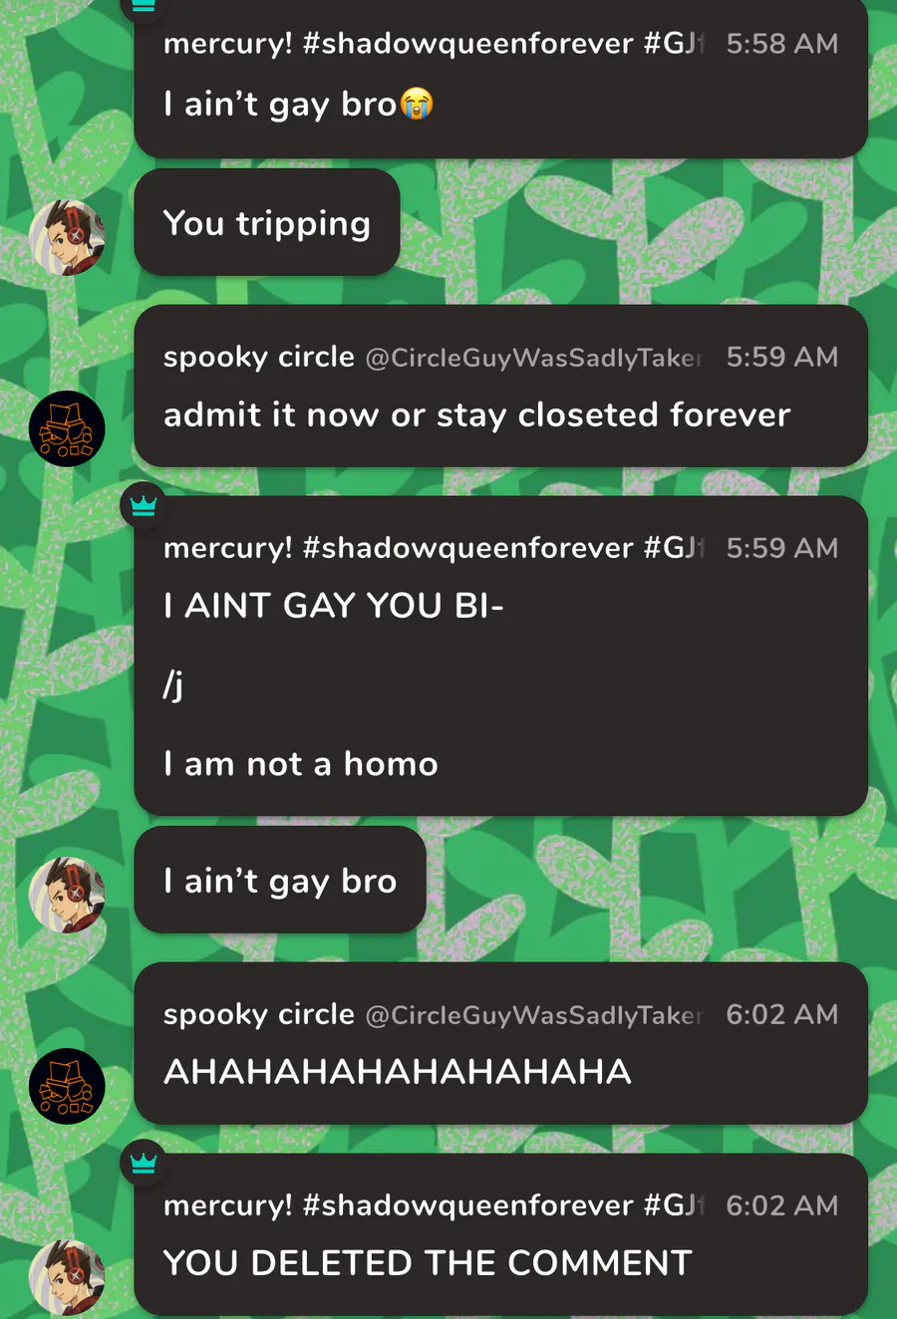Tap crown badge above 6:02 AM mercury message
The image size is (897, 1319).
pos(144,1163)
